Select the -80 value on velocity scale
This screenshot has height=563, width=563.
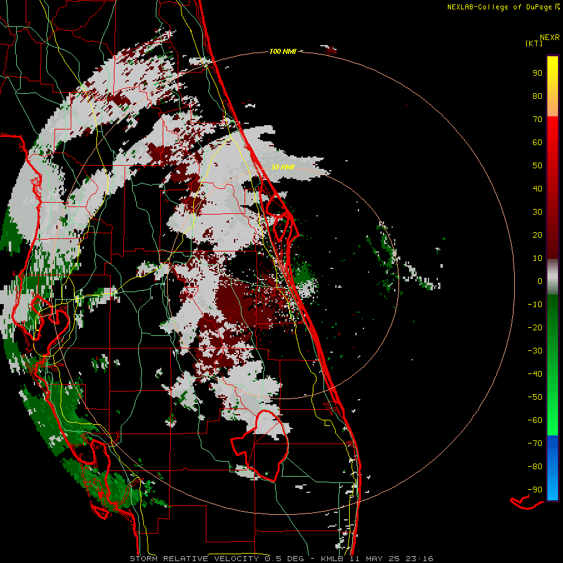pyautogui.click(x=535, y=467)
